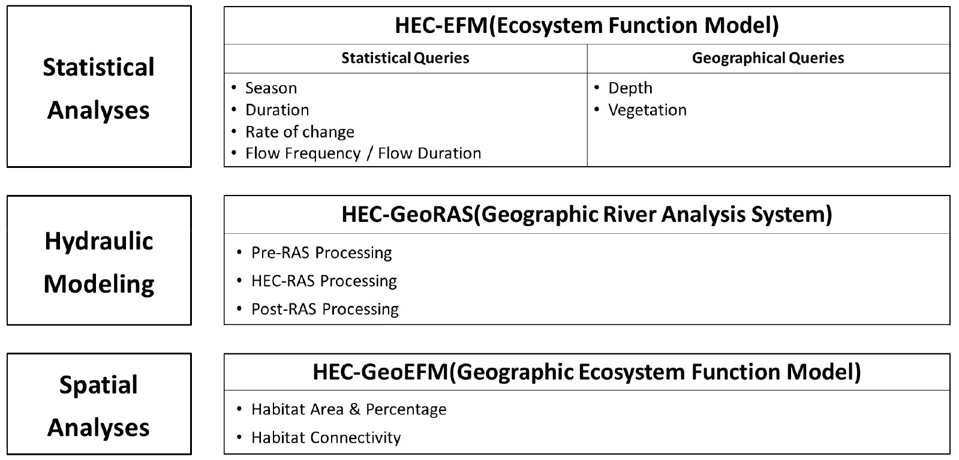Click the HEC-GeoEFM heading

click(587, 372)
